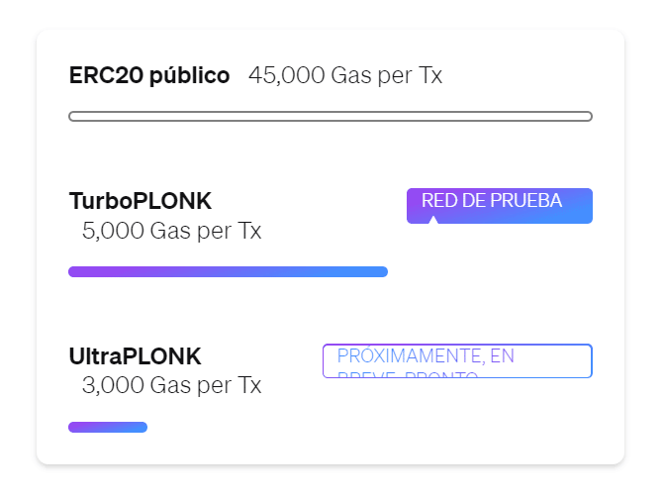Click the ERC20 público heading
The image size is (664, 501).
[149, 76]
